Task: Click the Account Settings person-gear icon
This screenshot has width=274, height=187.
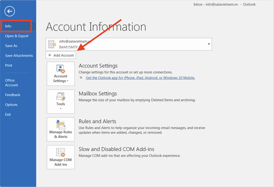Action: click(61, 69)
